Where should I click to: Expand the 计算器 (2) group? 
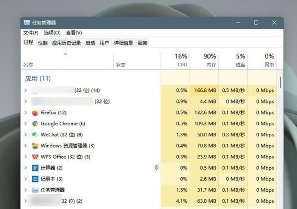click(x=26, y=168)
